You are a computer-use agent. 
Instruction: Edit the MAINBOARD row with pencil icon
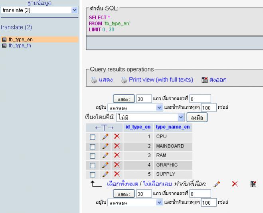[x=105, y=146]
